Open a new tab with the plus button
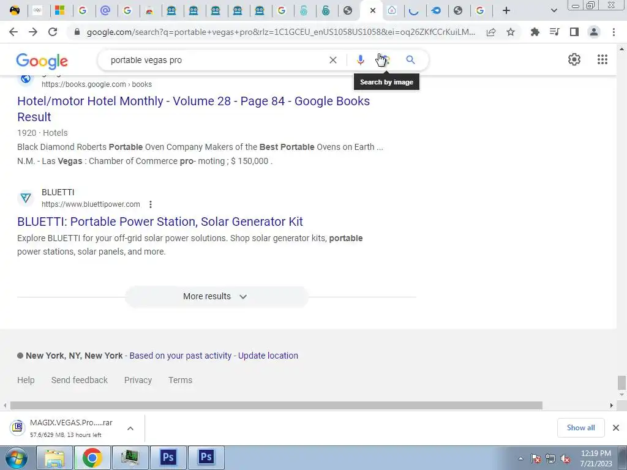This screenshot has height=470, width=627. click(x=506, y=10)
